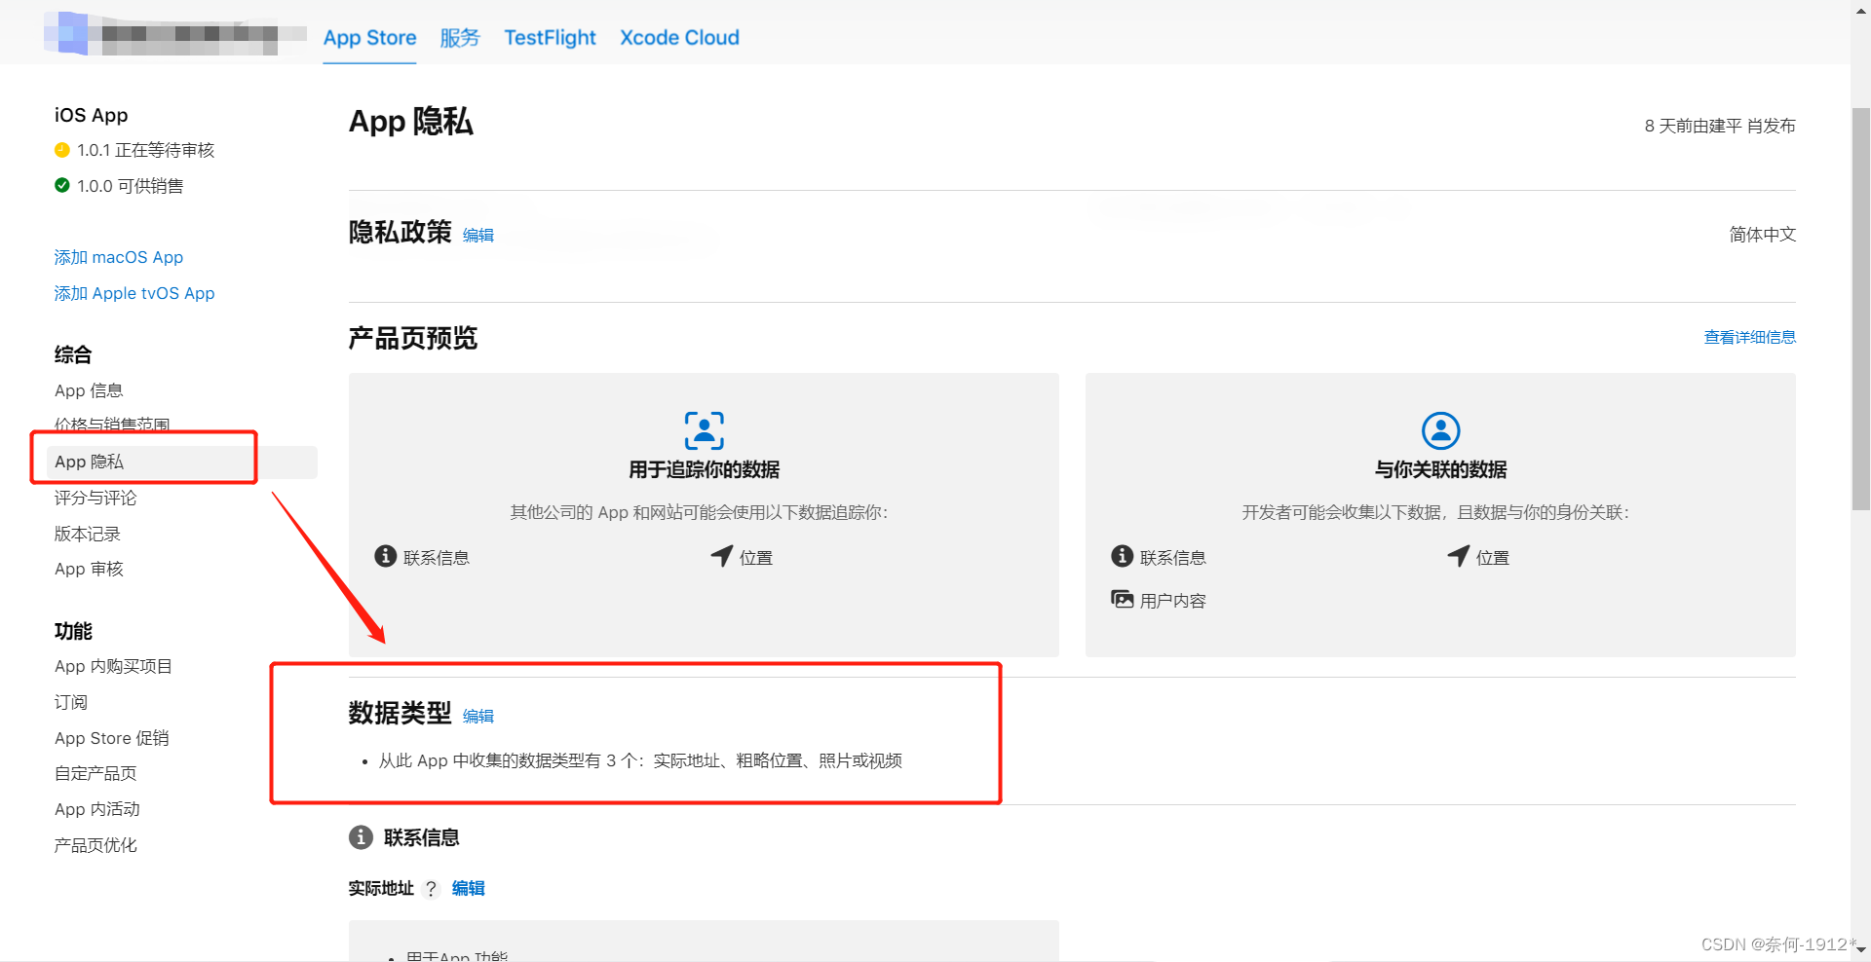Select version 1.0.0 可供销售
The image size is (1871, 962).
click(x=130, y=186)
